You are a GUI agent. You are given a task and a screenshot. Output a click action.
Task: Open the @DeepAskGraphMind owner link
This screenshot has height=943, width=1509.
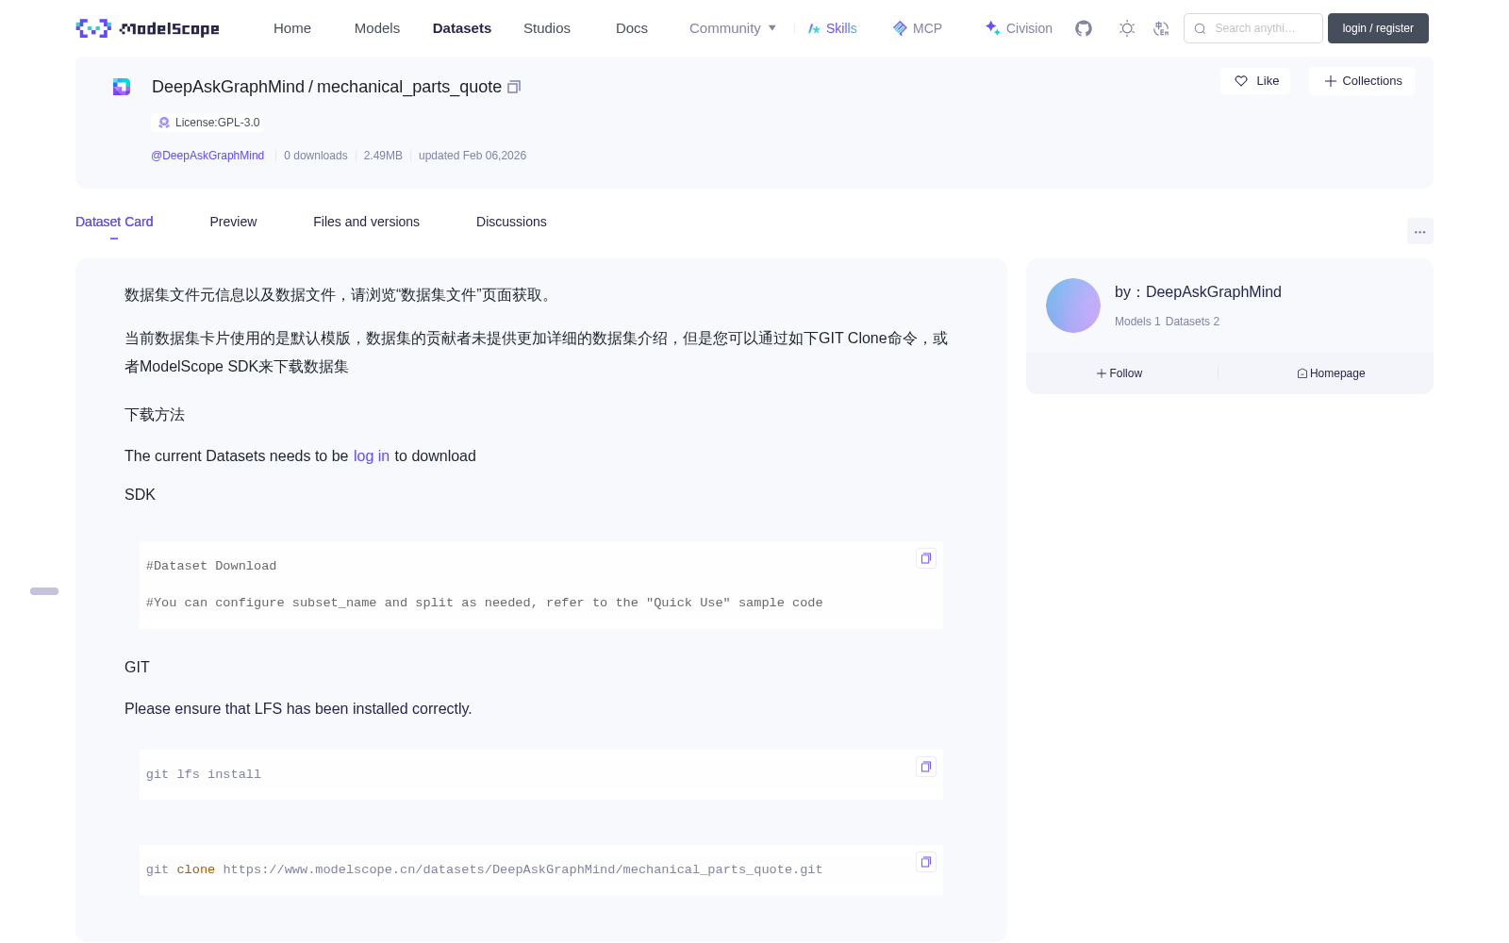[x=207, y=156]
